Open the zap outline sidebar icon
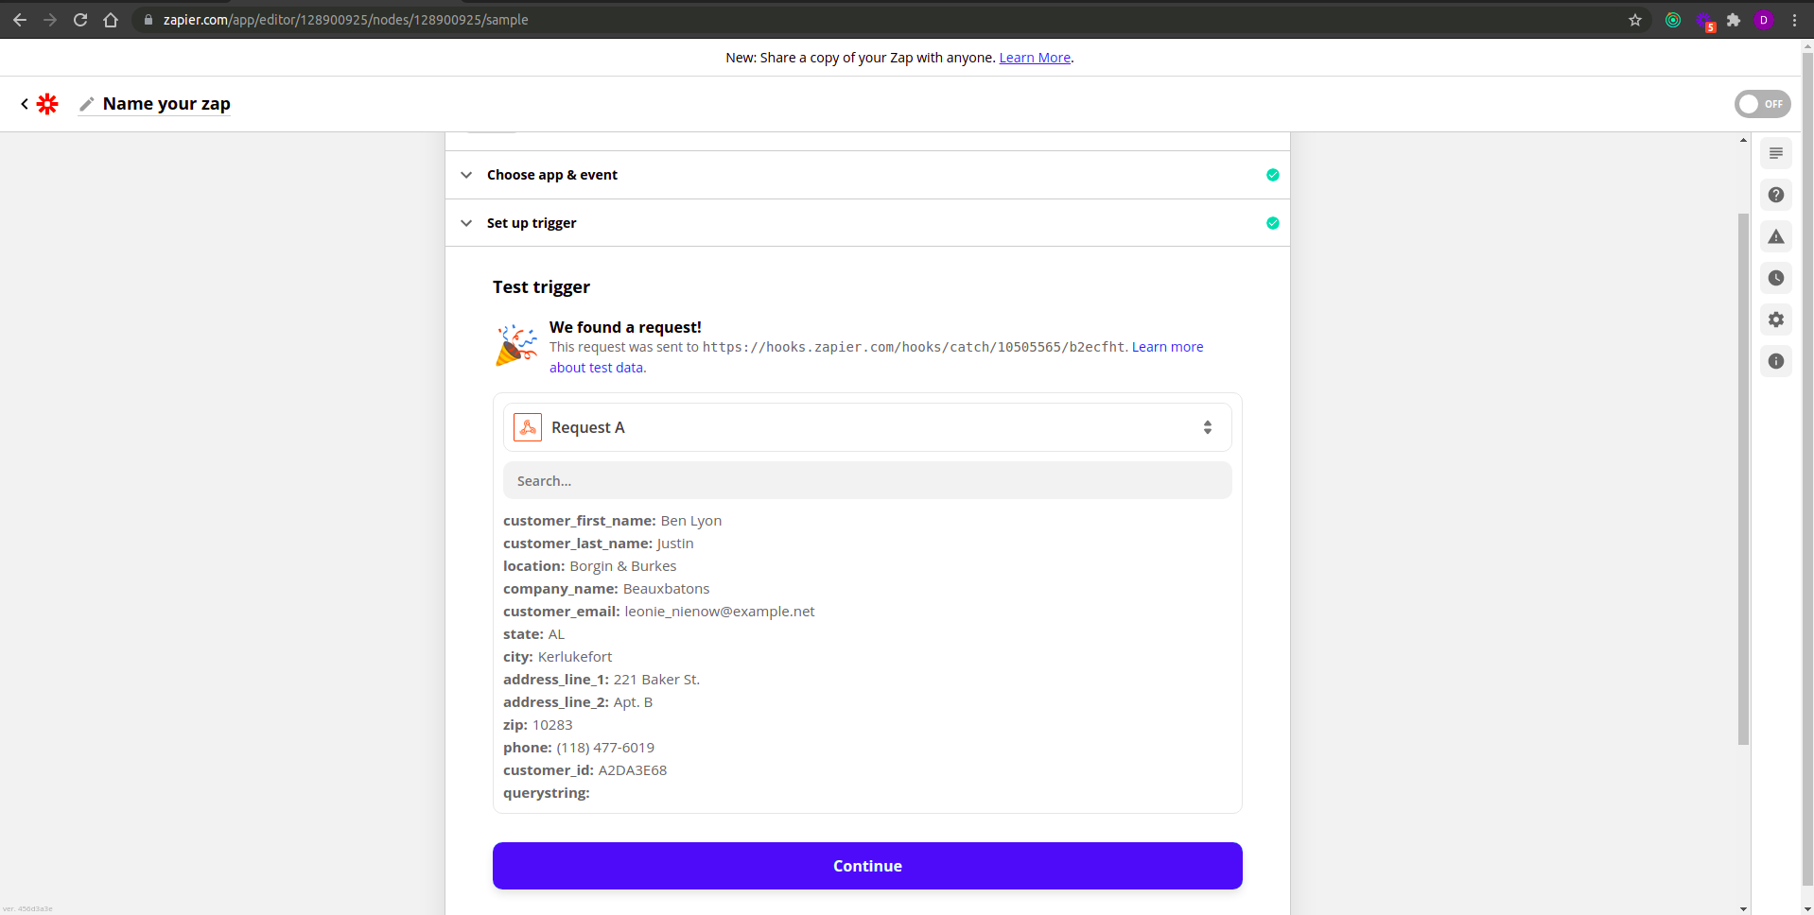1814x915 pixels. coord(1776,153)
